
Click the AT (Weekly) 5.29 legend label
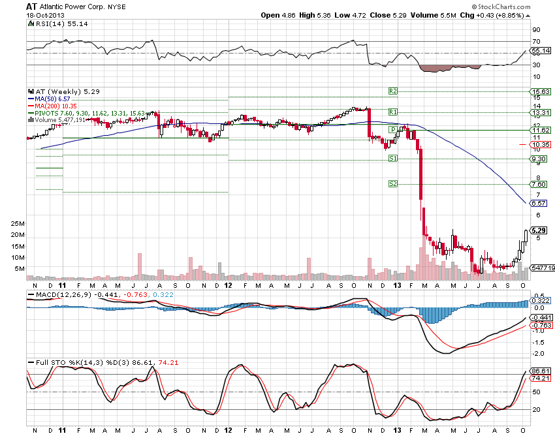[x=68, y=91]
